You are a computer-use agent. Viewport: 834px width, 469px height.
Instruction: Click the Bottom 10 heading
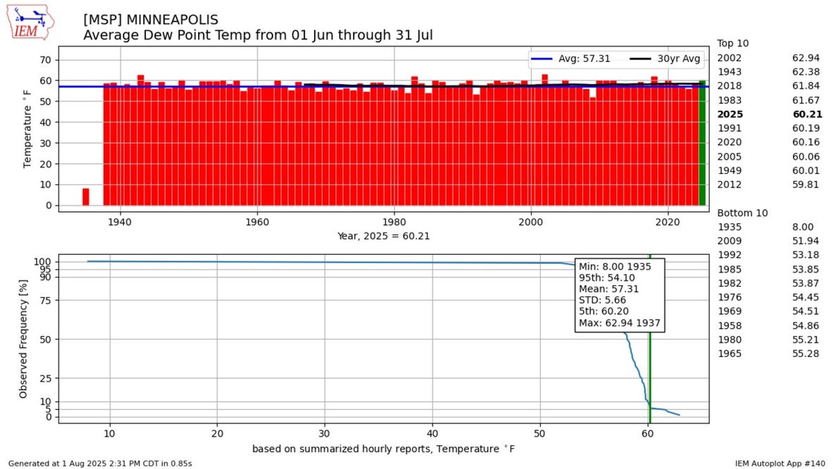[742, 213]
